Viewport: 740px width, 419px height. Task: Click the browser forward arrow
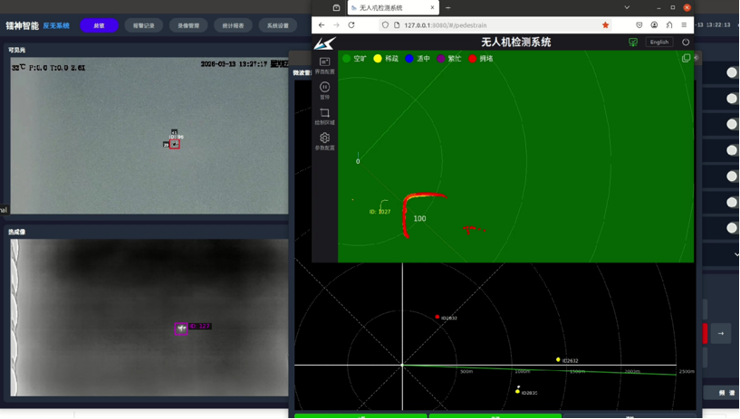336,25
